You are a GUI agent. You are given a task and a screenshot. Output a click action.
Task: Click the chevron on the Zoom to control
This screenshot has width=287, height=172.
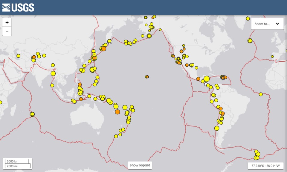point(277,24)
